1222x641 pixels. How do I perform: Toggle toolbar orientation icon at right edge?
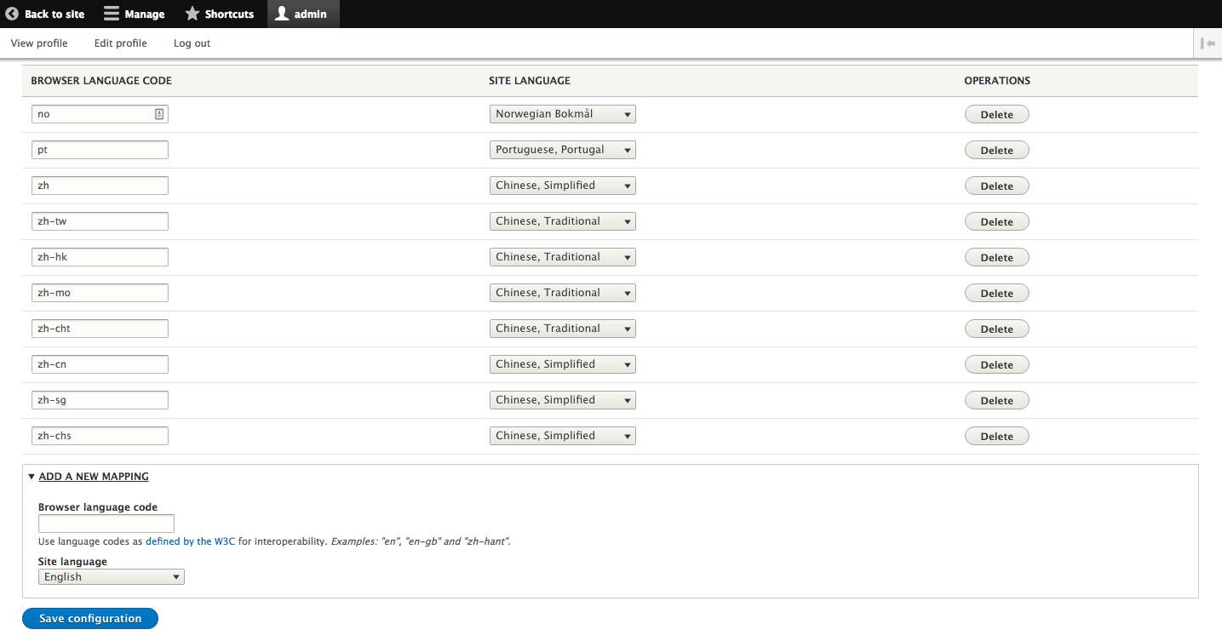[1208, 43]
